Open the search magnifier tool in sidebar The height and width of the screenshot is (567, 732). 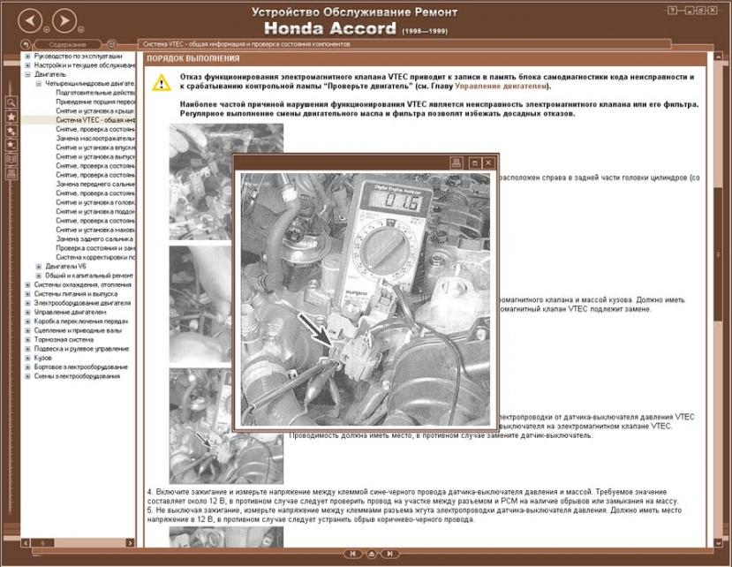tap(11, 102)
